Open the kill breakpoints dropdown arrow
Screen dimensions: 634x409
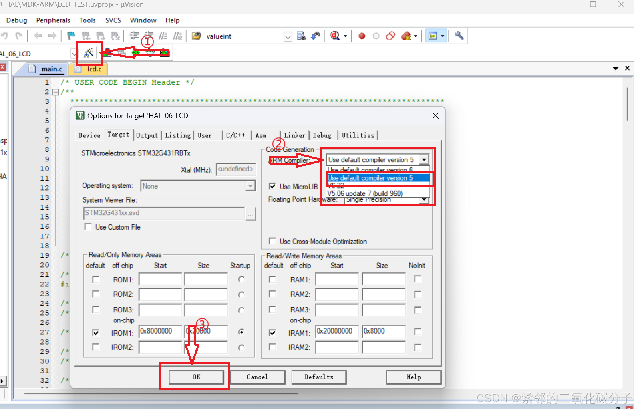416,36
